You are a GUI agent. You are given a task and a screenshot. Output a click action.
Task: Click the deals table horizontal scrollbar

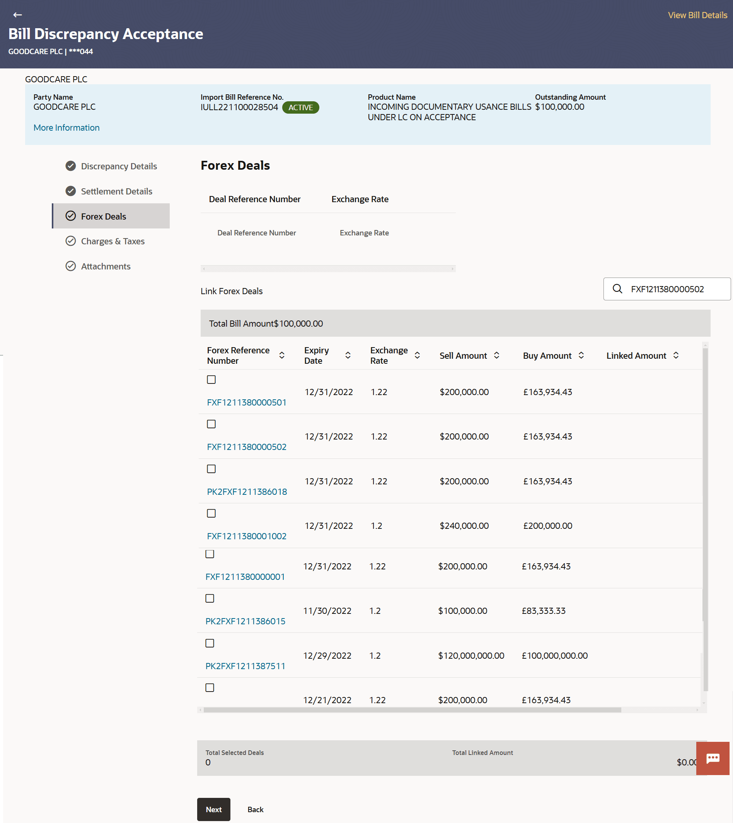[412, 710]
